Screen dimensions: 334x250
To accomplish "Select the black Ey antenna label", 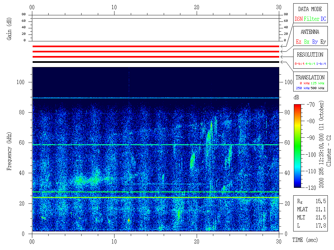I will (323, 42).
